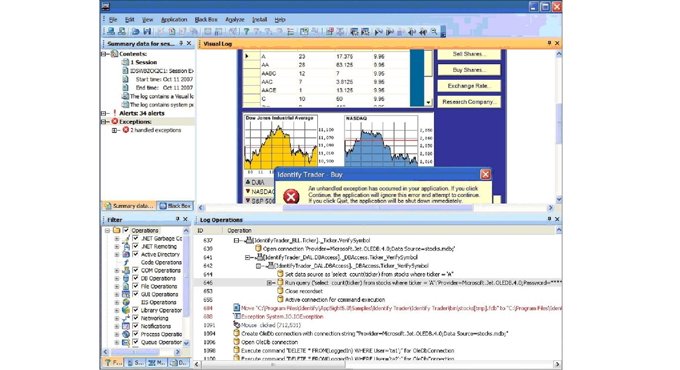This screenshot has height=370, width=680.
Task: Open the File menu
Action: click(x=113, y=19)
